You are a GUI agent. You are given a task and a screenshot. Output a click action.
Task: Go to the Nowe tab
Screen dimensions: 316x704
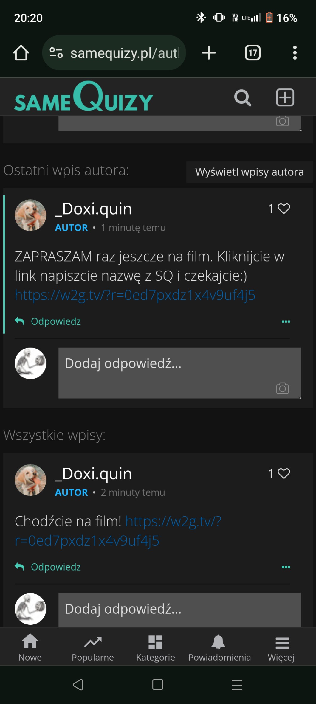(30, 646)
